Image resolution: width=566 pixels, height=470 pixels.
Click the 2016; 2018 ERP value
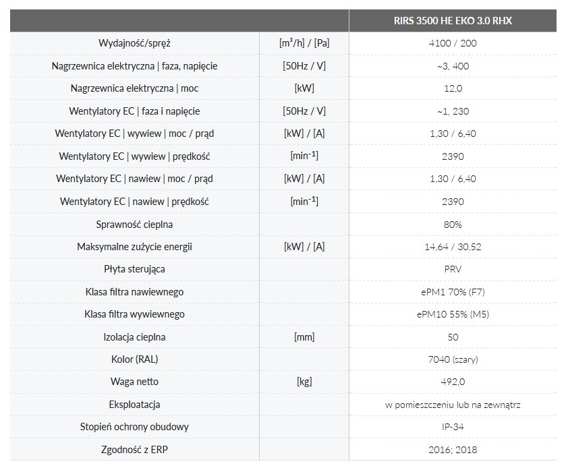pos(453,449)
